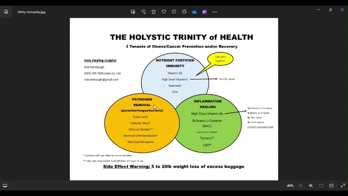Delete the photo with trash icon
348x196 pixels.
point(154,12)
